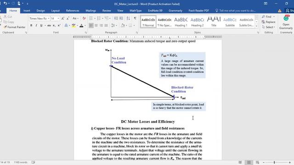294x165 pixels.
Task: Toggle bold formatting
Action: click(31, 26)
